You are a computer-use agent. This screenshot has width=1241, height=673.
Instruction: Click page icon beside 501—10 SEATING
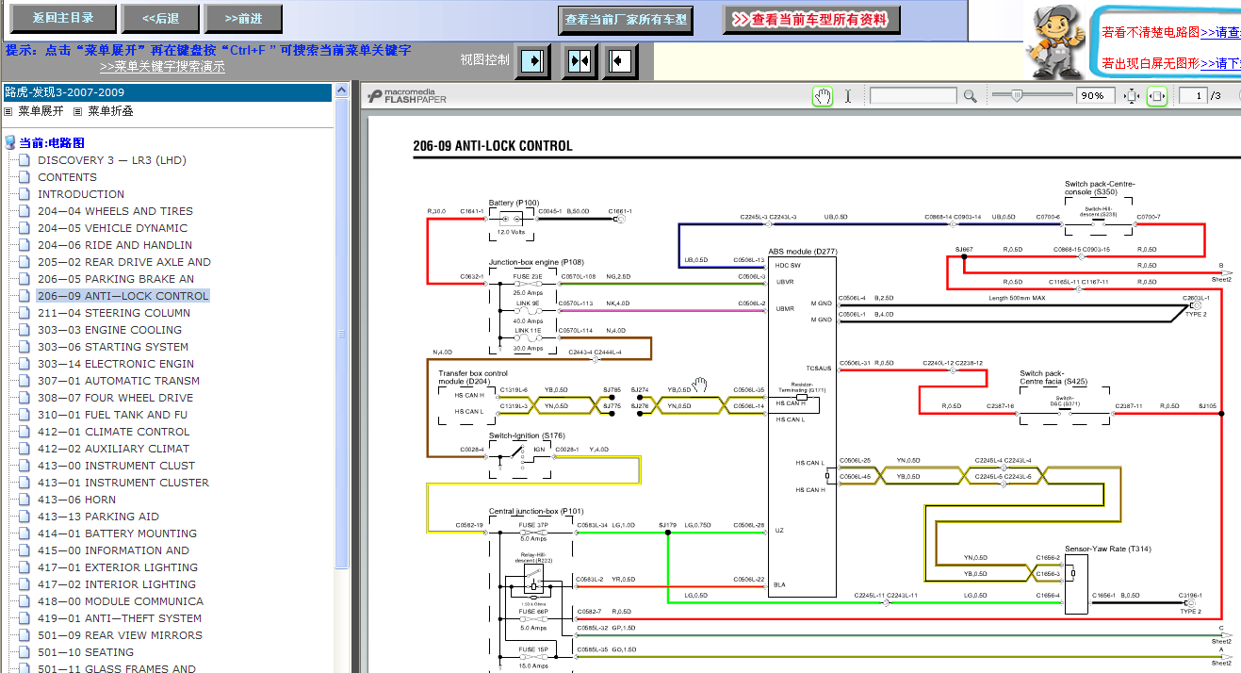(x=24, y=652)
